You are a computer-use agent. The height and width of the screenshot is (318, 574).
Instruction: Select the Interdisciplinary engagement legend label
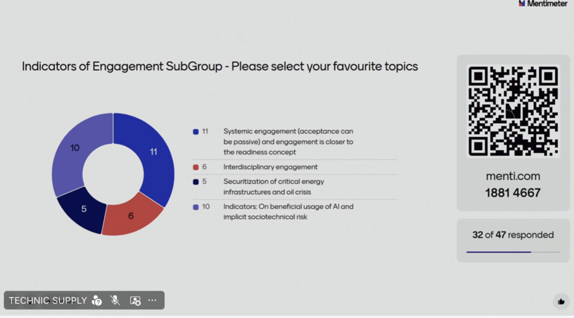(270, 167)
